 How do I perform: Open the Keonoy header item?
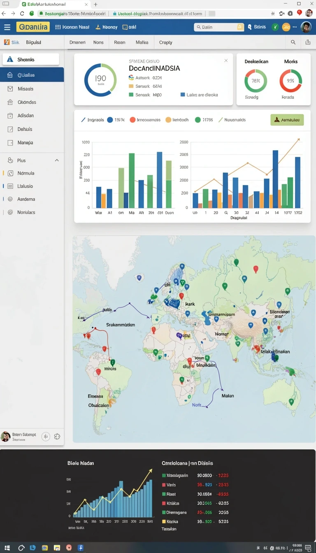click(x=107, y=27)
